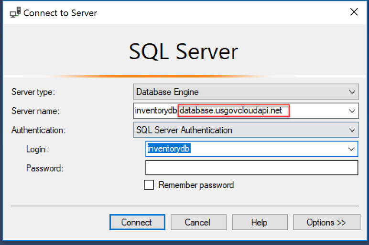Click the Password label text
369x245 pixels.
coord(45,168)
